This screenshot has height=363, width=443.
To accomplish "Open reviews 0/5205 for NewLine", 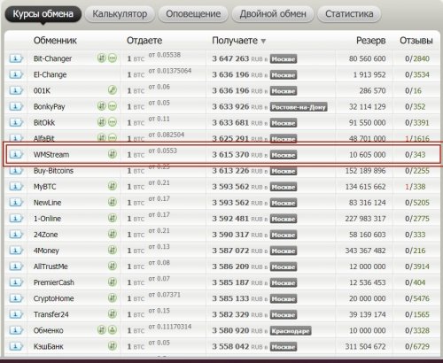I will (x=417, y=203).
